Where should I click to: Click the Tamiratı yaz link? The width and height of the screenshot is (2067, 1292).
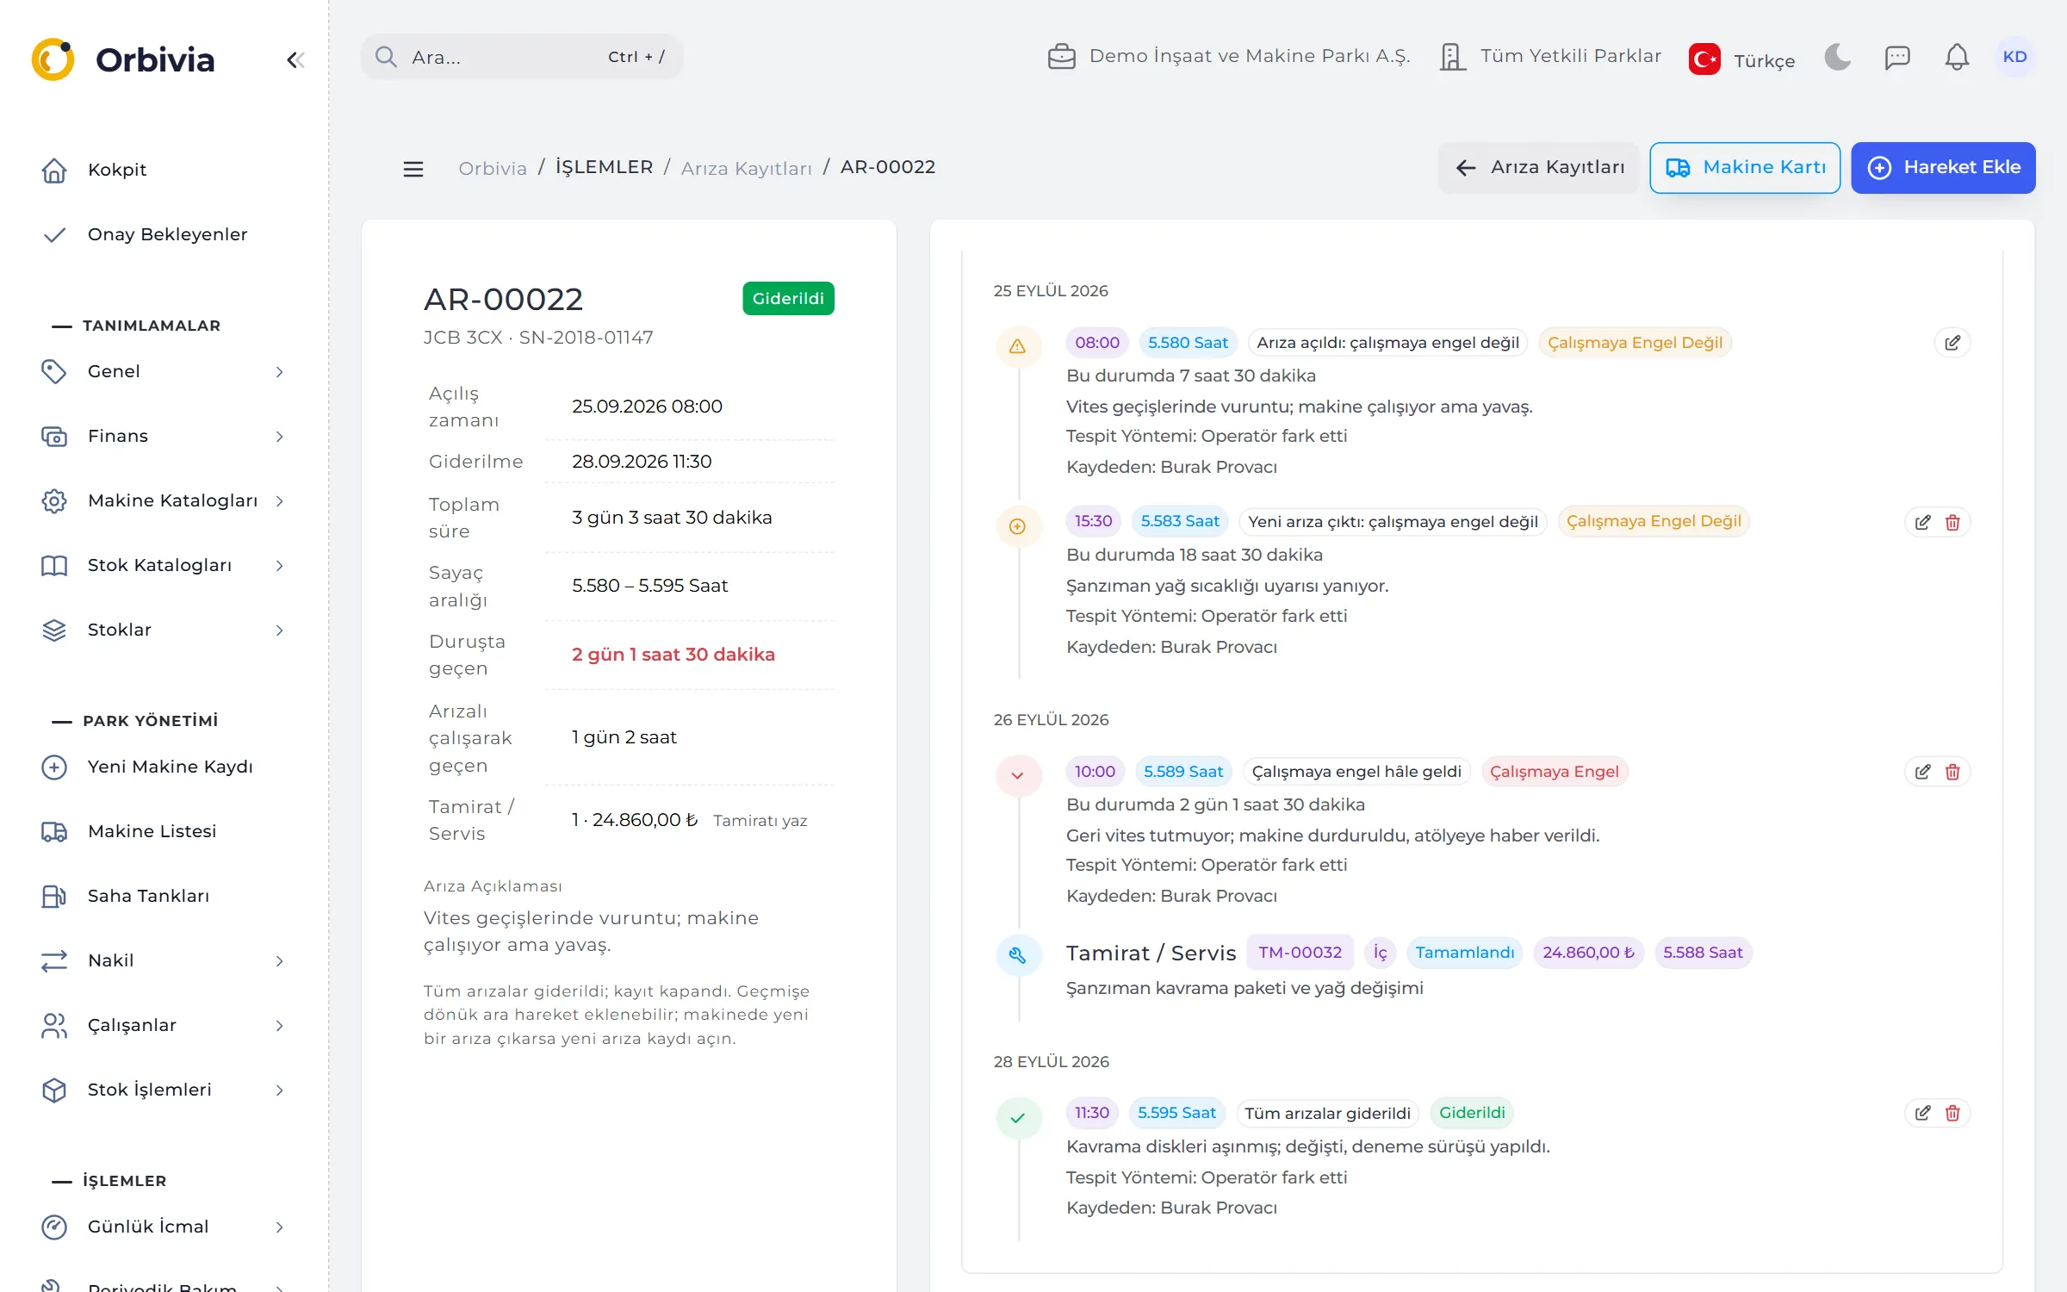[x=760, y=821]
